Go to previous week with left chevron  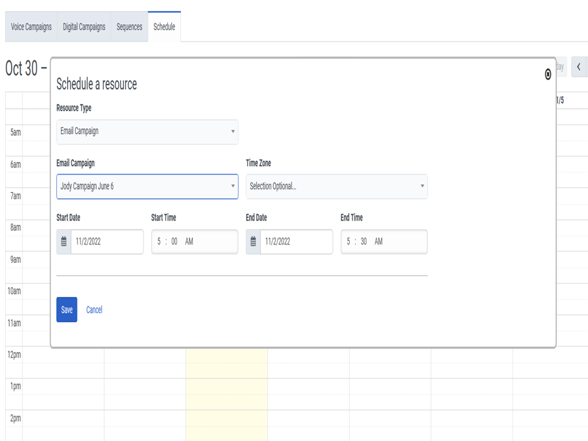click(579, 67)
